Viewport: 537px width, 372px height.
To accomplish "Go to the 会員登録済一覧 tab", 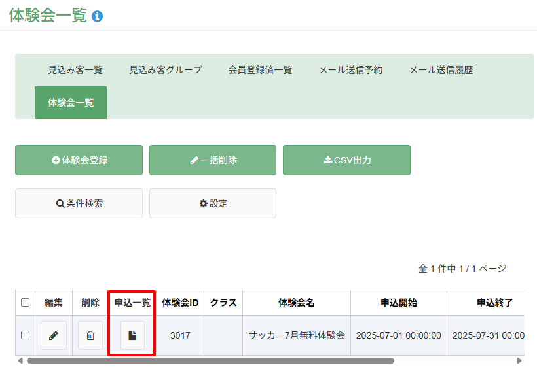I will pyautogui.click(x=260, y=70).
